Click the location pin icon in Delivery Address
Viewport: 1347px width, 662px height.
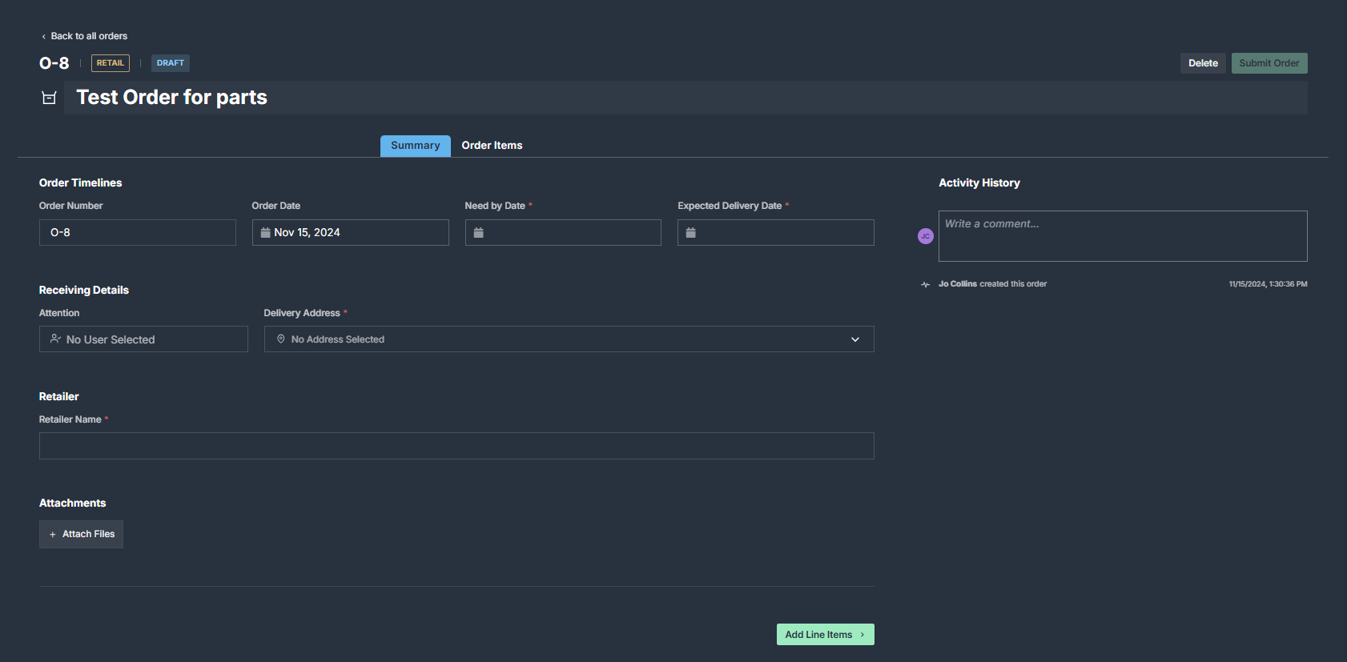[x=280, y=339]
